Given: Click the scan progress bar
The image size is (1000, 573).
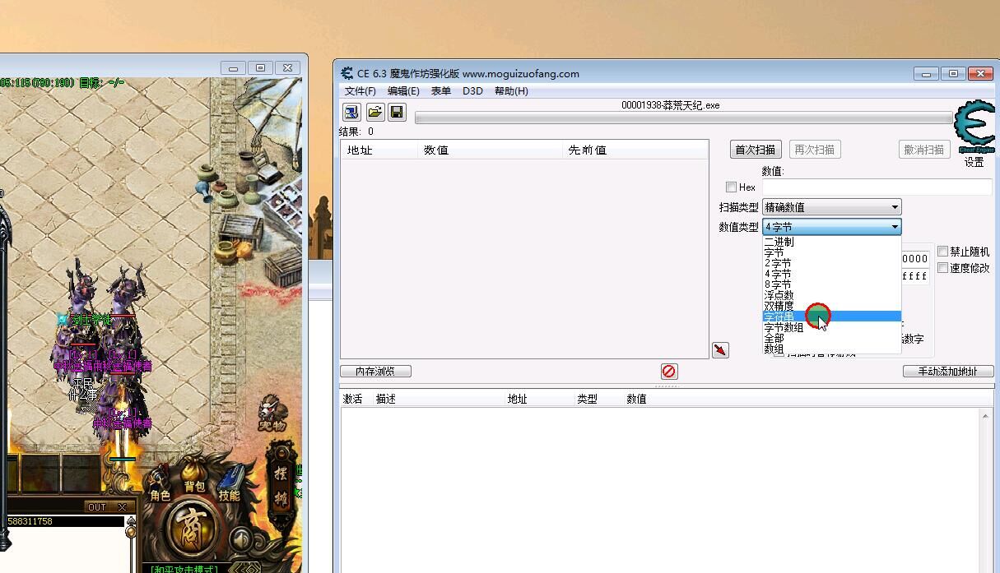Looking at the screenshot, I should [683, 118].
